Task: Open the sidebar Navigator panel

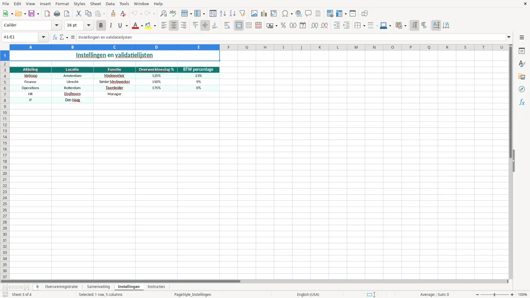Action: point(522,90)
